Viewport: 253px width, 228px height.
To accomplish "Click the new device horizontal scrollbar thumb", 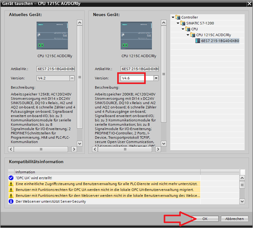I will [x=125, y=149].
